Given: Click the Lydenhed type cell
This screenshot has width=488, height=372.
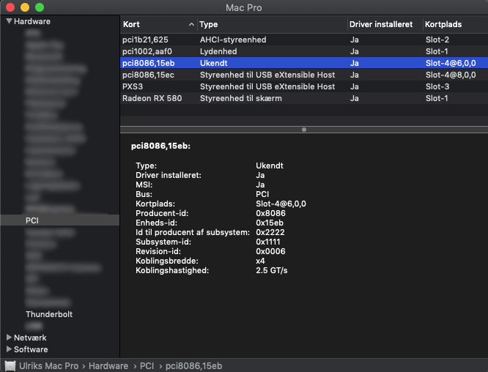Looking at the screenshot, I should (x=218, y=51).
